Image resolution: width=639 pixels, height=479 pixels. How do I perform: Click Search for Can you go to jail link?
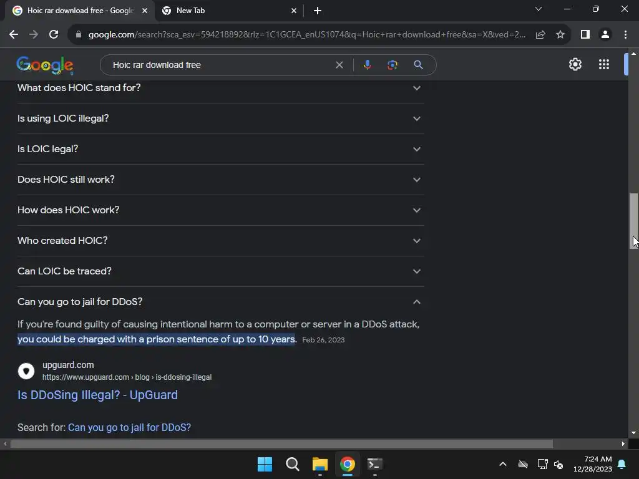(x=129, y=427)
